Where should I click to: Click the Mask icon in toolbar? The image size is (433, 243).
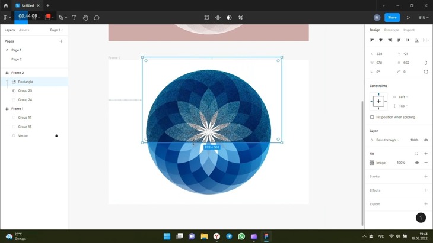click(x=229, y=18)
